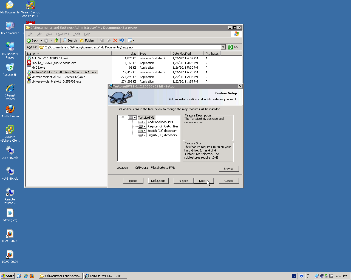Click the Go button next to address bar

click(233, 47)
